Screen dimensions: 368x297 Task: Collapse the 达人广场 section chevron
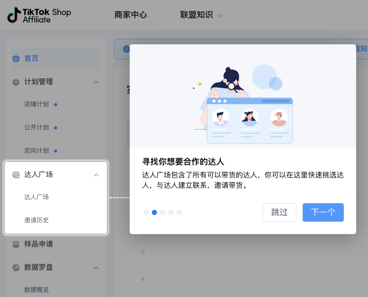96,174
